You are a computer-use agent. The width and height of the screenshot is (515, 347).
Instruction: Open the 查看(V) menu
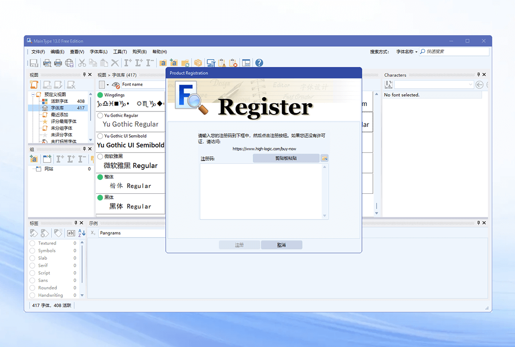pyautogui.click(x=77, y=52)
